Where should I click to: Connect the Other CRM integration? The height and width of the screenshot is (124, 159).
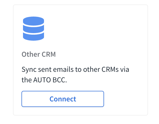63,99
